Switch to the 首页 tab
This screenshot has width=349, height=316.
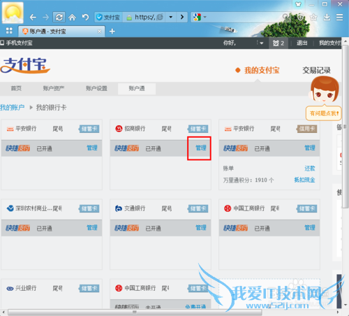pos(16,88)
